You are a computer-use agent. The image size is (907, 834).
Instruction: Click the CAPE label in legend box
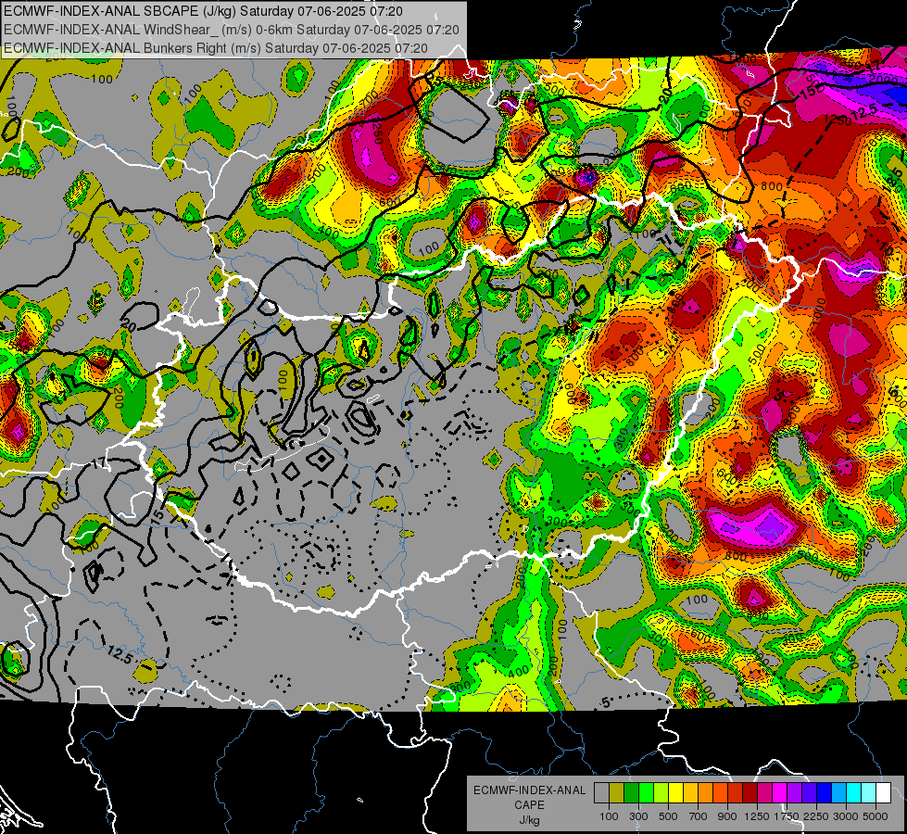coord(529,805)
